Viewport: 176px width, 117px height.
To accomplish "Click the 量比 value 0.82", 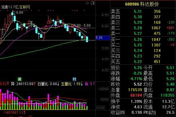I will pyautogui.click(x=170, y=90).
